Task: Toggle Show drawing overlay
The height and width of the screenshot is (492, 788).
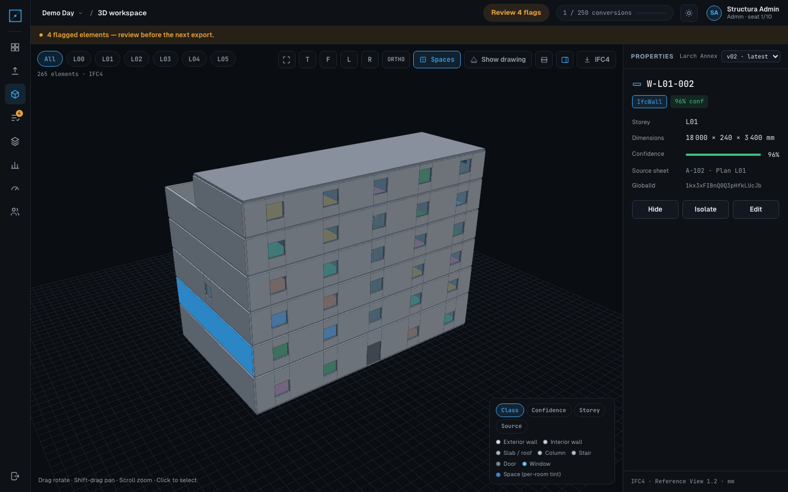Action: (x=498, y=60)
